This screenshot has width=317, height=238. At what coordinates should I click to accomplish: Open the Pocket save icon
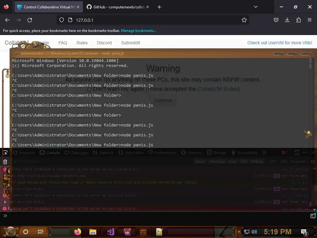coord(276,20)
